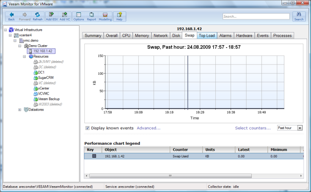
Task: Expand the Datastores tree node
Action: [20, 110]
